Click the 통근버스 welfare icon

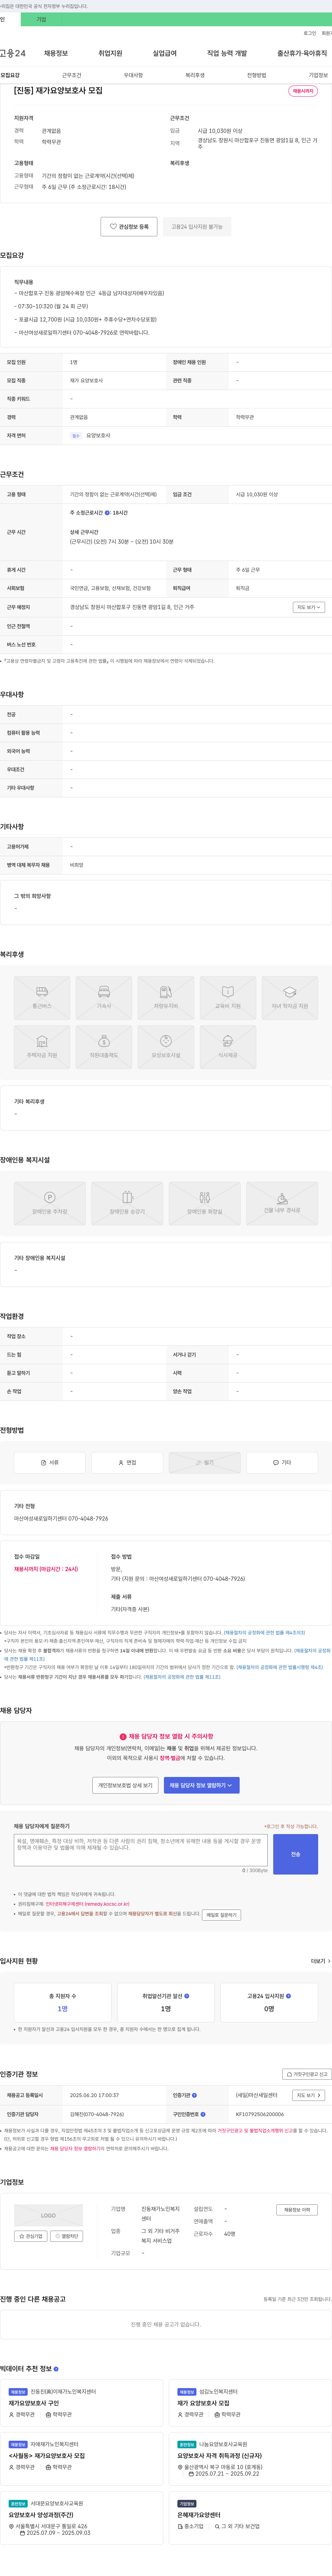click(42, 992)
